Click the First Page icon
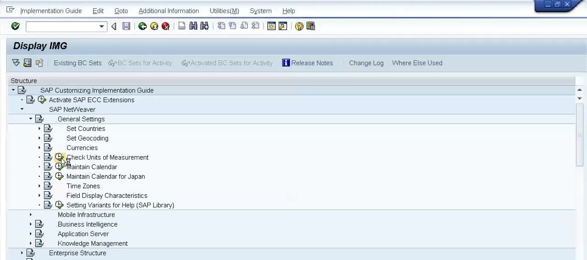This screenshot has height=260, width=587. pos(221,26)
